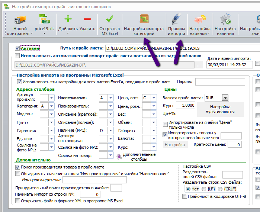
Task: Expand the Добавить dropdown arrow
Action: click(x=68, y=33)
